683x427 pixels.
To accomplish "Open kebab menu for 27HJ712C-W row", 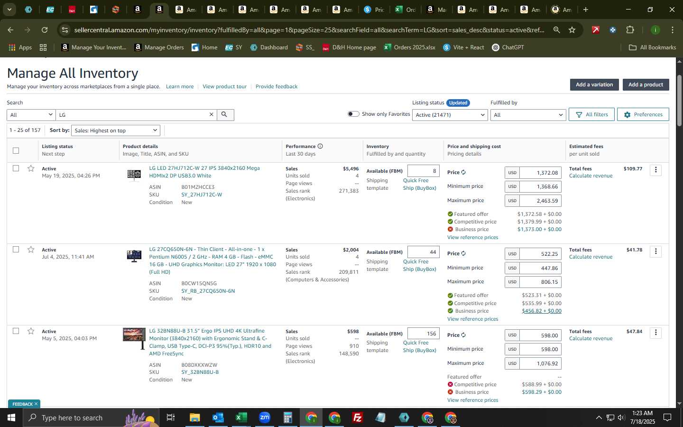I will coord(655,170).
